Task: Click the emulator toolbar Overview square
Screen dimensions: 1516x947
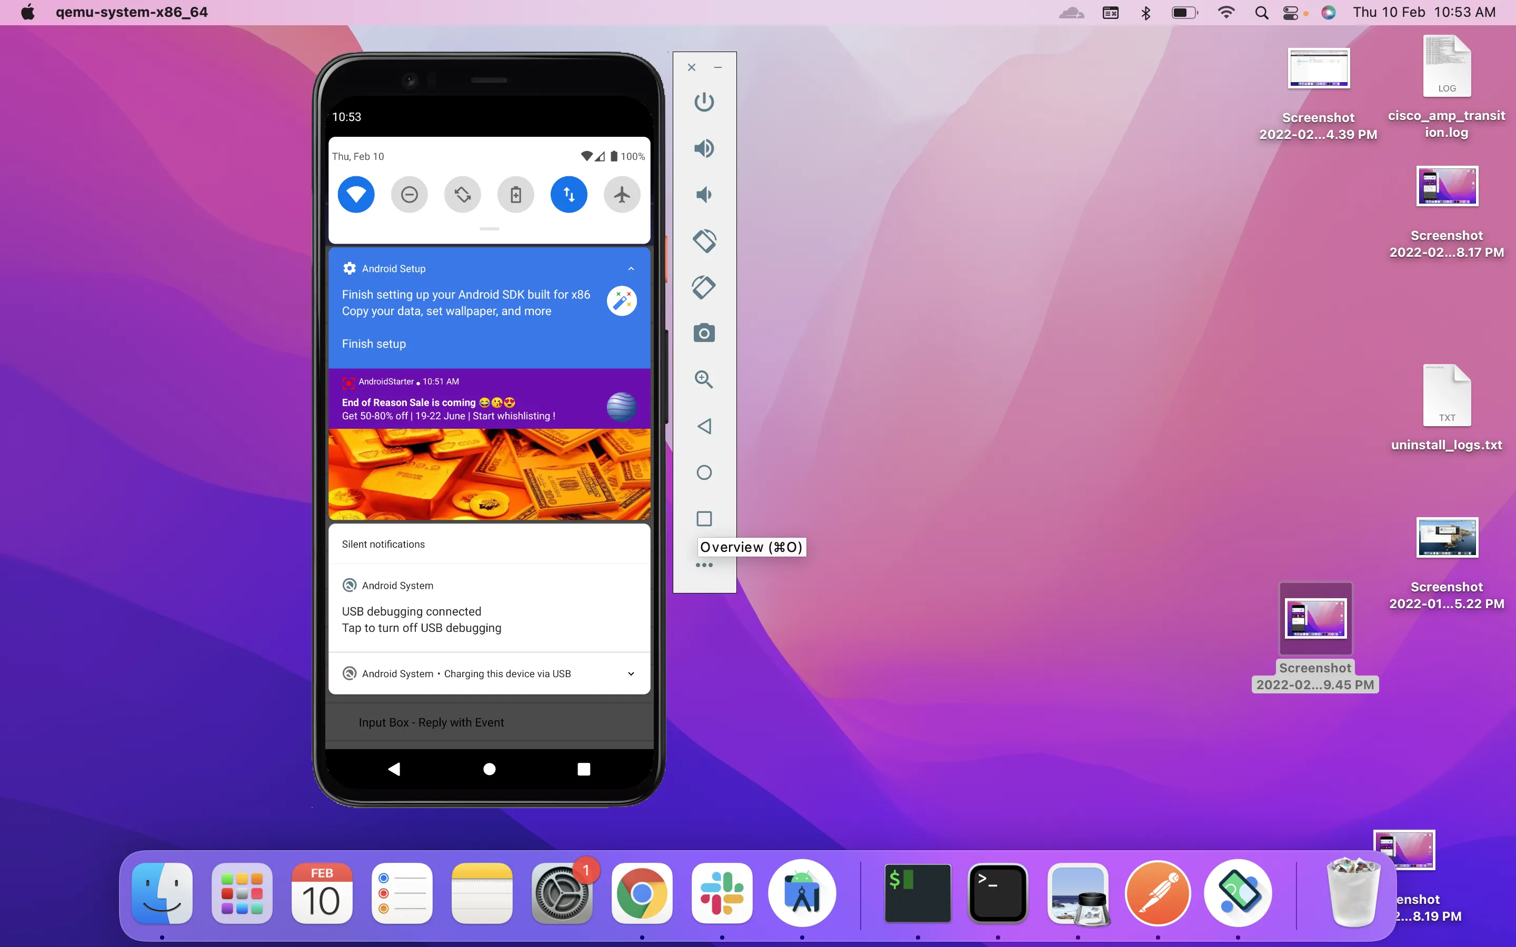Action: pos(704,519)
